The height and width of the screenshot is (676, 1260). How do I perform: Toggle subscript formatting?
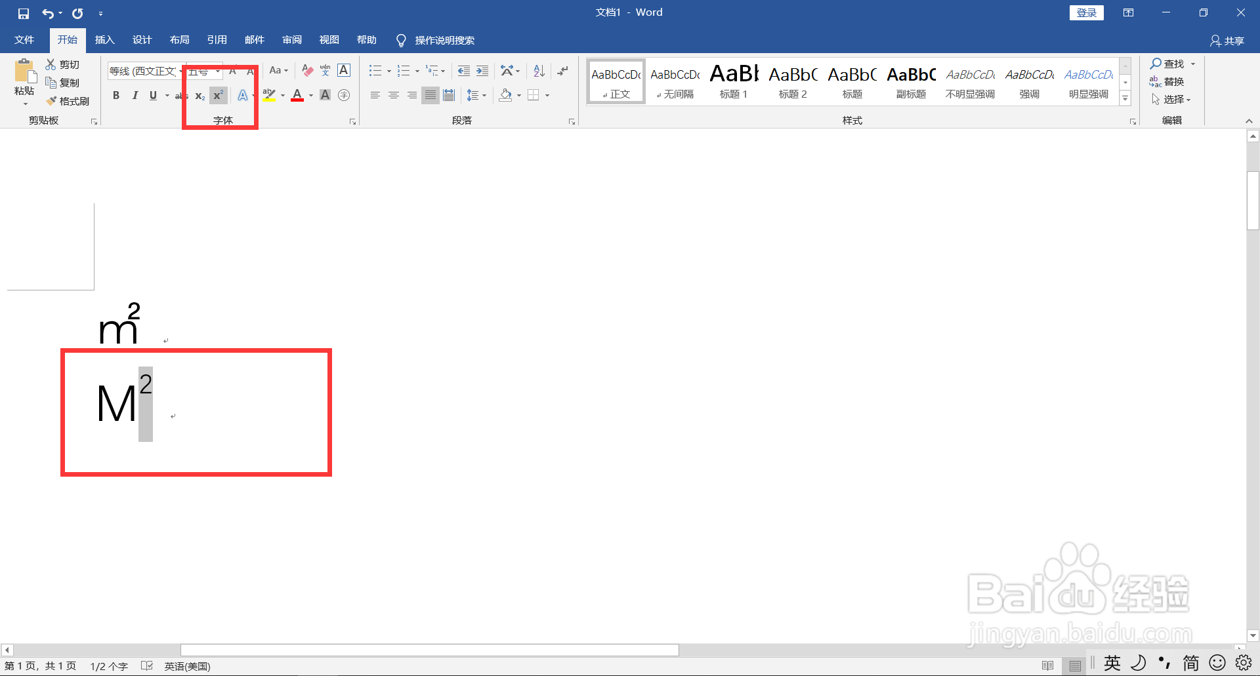click(x=200, y=96)
